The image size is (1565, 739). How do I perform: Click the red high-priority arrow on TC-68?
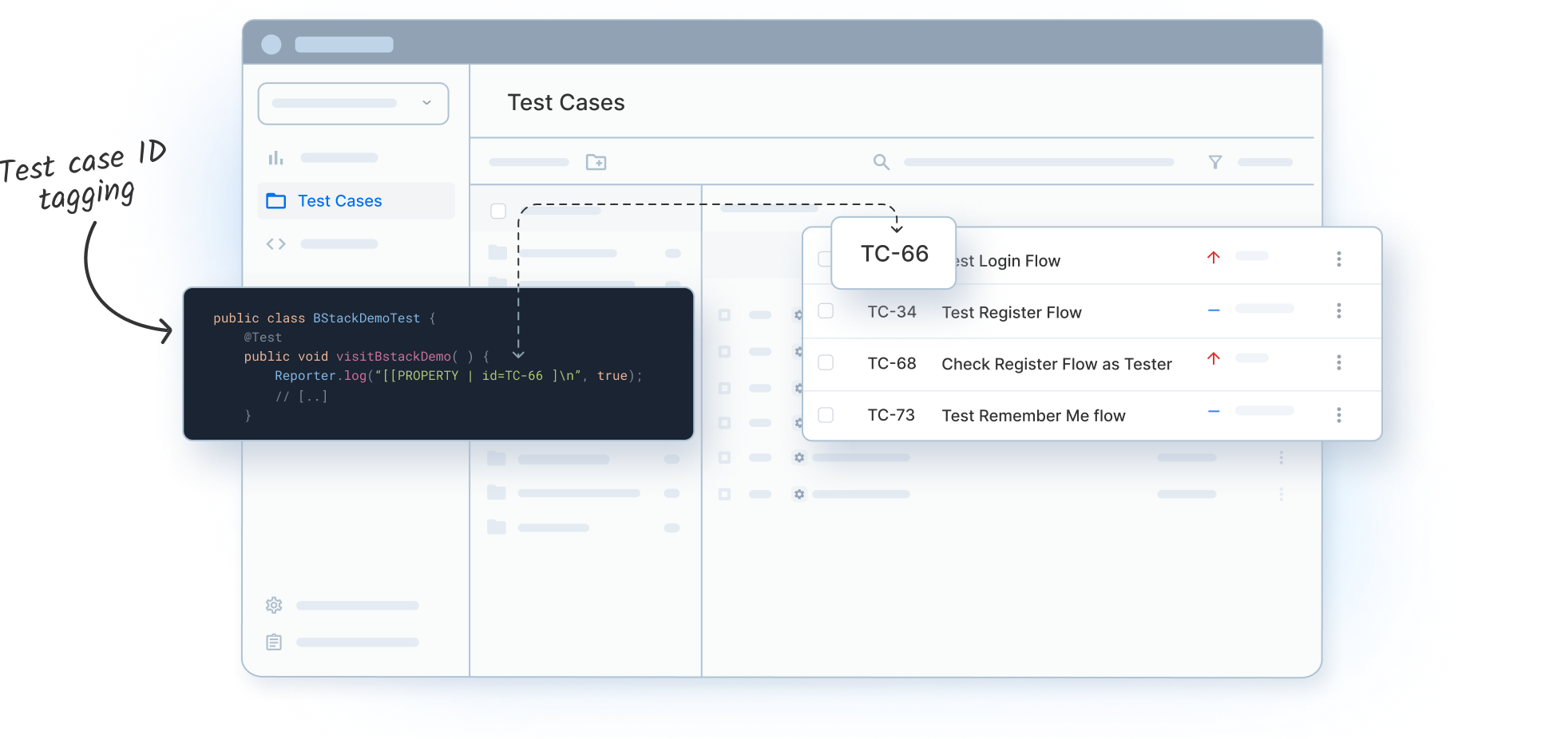(1214, 359)
